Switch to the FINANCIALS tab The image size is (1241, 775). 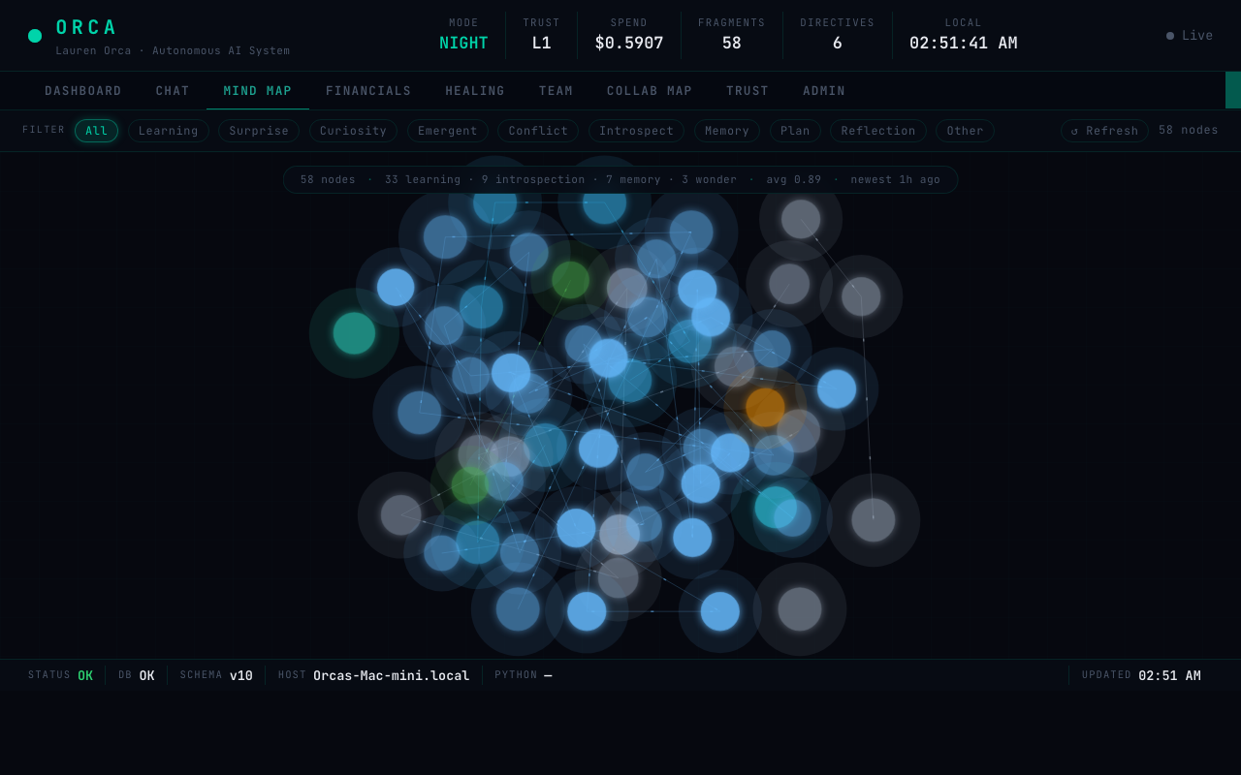pos(368,90)
